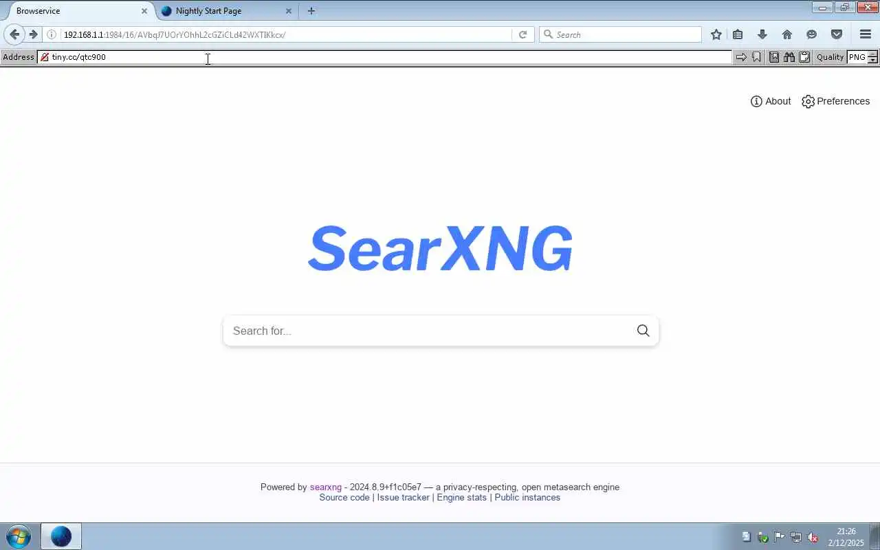Open the smiley chat icon in toolbar
Viewport: 880px width, 550px height.
coord(812,34)
